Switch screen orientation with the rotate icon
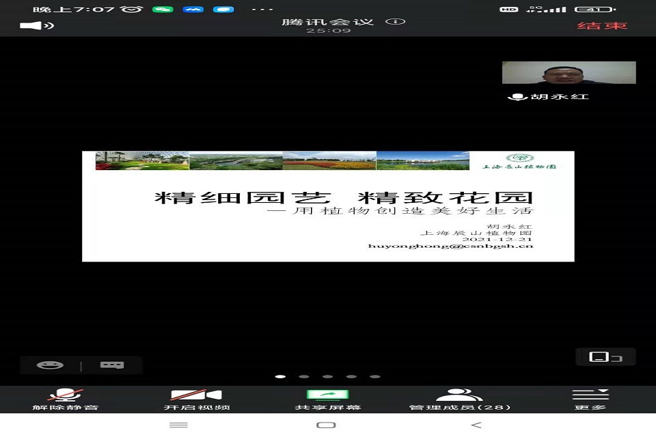The image size is (656, 437). point(605,357)
